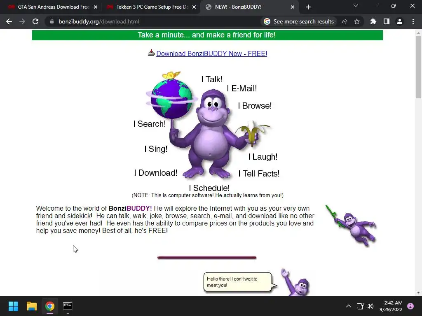Click the 'I Sing!' text
This screenshot has height=316, width=422.
[156, 149]
